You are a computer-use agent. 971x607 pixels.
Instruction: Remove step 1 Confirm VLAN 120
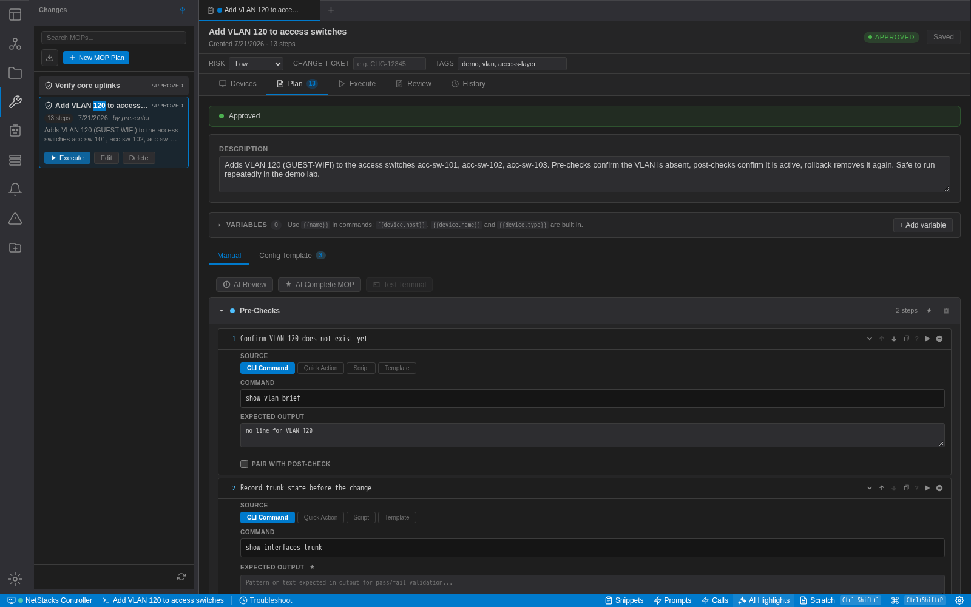point(939,339)
